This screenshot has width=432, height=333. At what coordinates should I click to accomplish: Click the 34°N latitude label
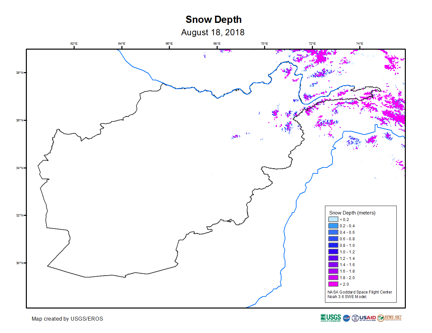tap(19, 168)
